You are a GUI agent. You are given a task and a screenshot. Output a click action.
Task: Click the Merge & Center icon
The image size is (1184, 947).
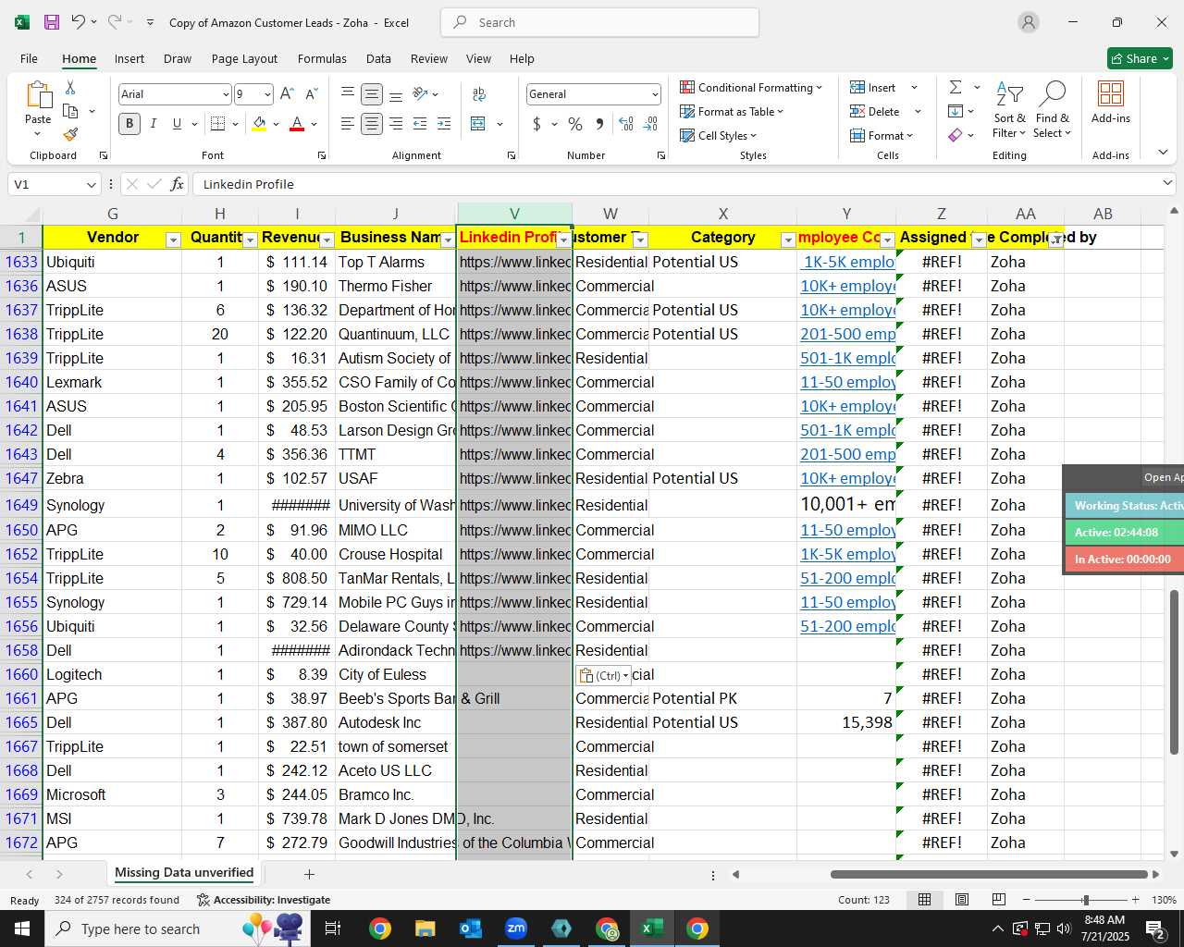[x=478, y=124]
